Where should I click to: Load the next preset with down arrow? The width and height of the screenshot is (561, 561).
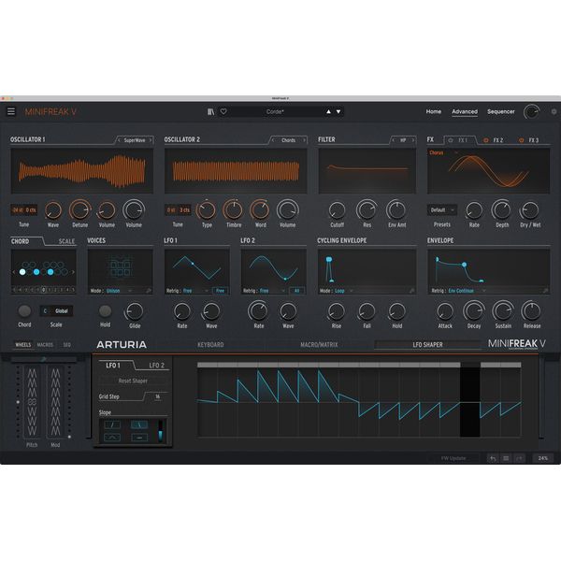pos(338,111)
